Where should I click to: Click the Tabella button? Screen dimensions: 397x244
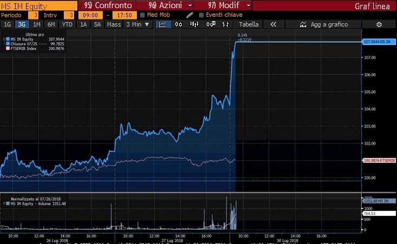249,24
